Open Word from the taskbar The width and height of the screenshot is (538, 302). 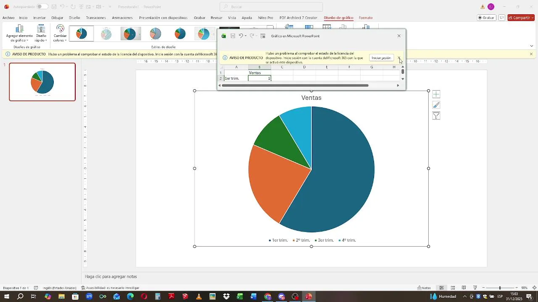(253, 297)
